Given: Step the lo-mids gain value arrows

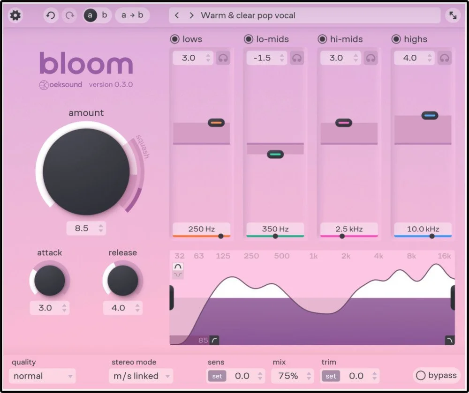Looking at the screenshot, I should tap(282, 58).
